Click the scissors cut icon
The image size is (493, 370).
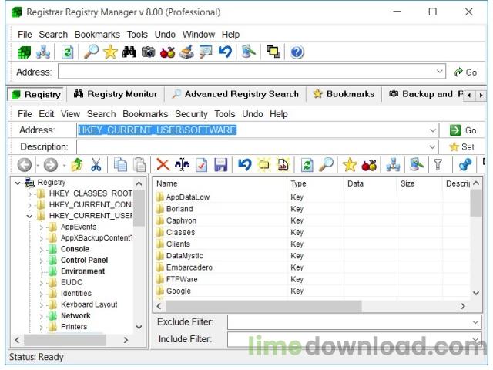click(x=96, y=164)
